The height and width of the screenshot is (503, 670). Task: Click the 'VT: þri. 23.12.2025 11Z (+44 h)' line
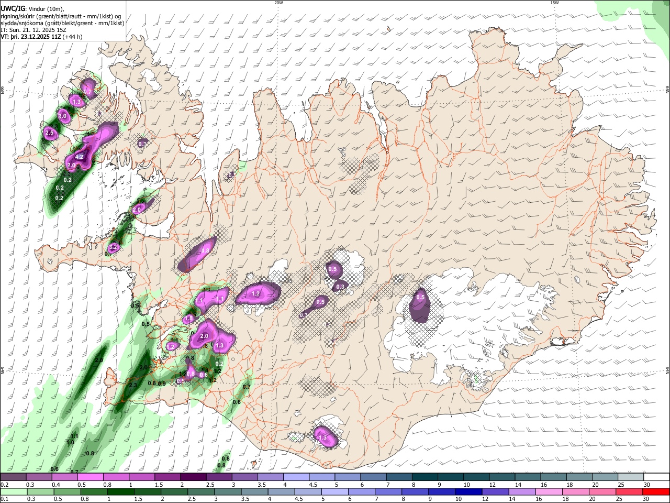tap(41, 37)
